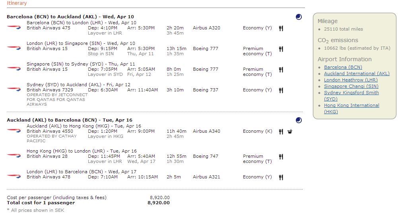Click British Airways logo beside flight 4550
This screenshot has width=398, height=213.
(x=14, y=130)
